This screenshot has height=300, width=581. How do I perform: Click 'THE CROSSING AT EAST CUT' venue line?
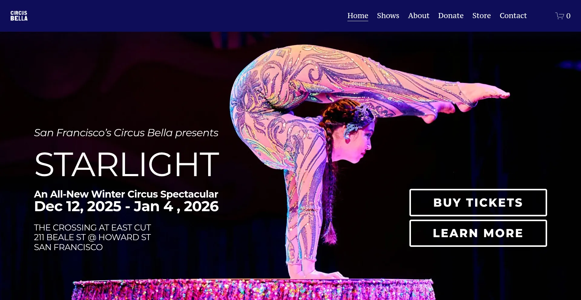coord(92,227)
